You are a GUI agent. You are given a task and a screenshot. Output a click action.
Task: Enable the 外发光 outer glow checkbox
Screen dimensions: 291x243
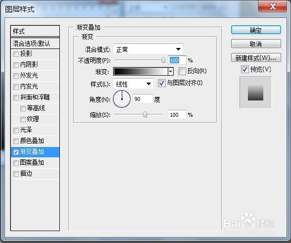coord(16,76)
